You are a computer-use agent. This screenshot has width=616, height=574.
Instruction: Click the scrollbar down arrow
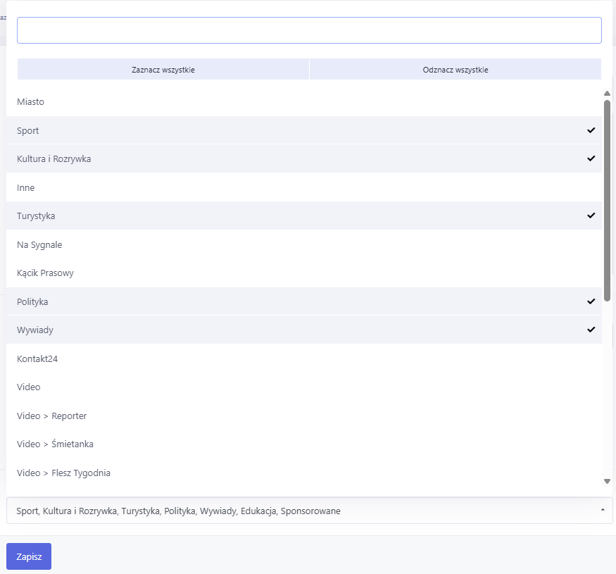pyautogui.click(x=607, y=482)
